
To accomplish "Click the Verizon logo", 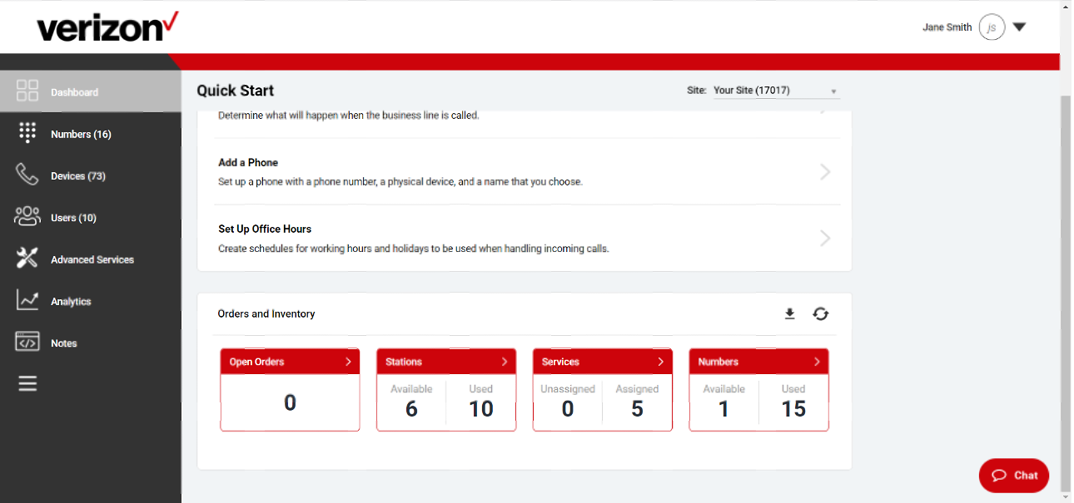I will pyautogui.click(x=107, y=27).
